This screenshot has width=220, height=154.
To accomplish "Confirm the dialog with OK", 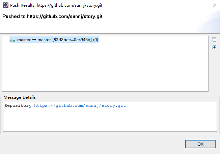I will tap(200, 144).
